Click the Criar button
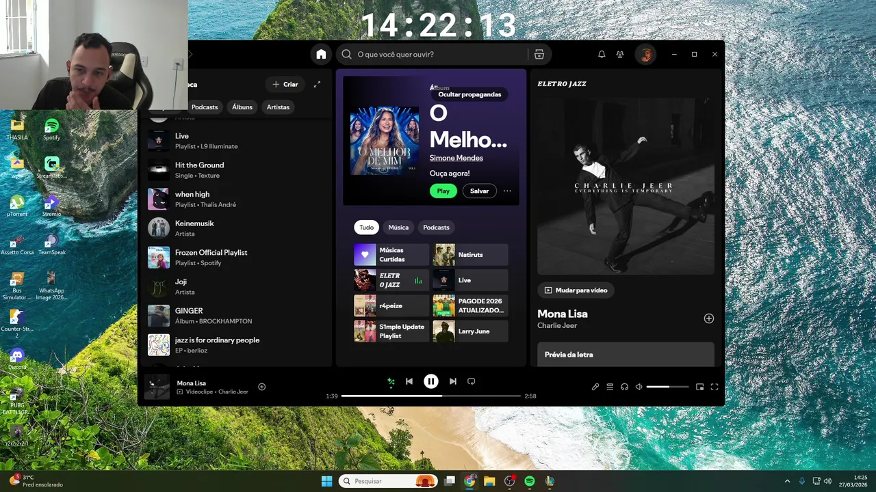Image resolution: width=876 pixels, height=492 pixels. [285, 84]
